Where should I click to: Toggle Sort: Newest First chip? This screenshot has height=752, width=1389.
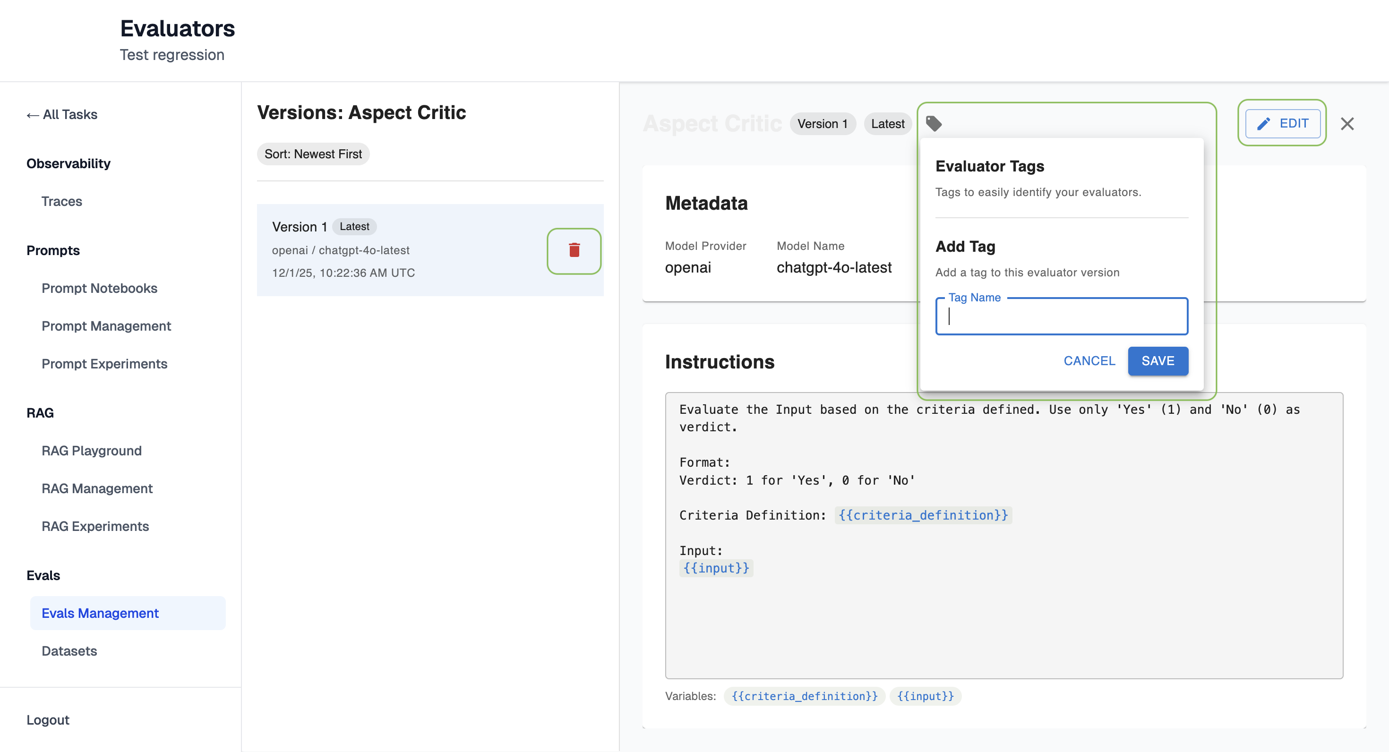313,154
